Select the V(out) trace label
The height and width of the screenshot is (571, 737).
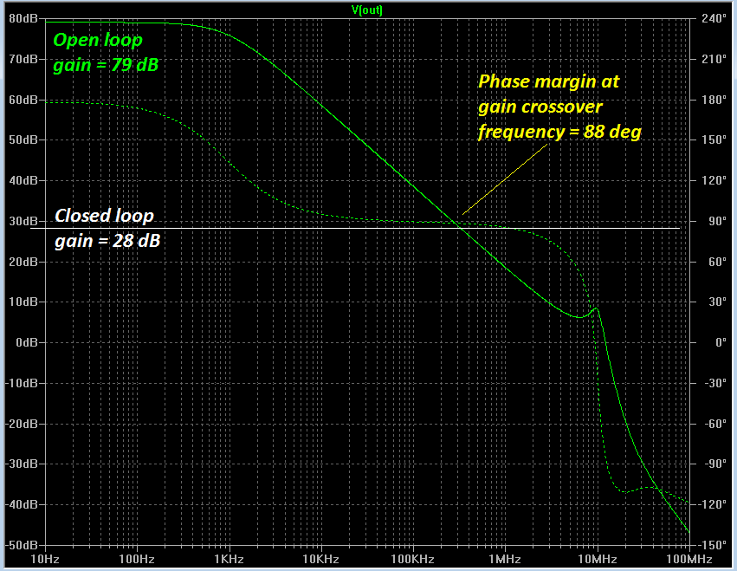tap(367, 10)
